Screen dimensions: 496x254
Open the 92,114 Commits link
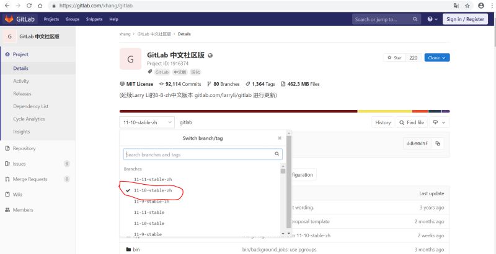180,84
